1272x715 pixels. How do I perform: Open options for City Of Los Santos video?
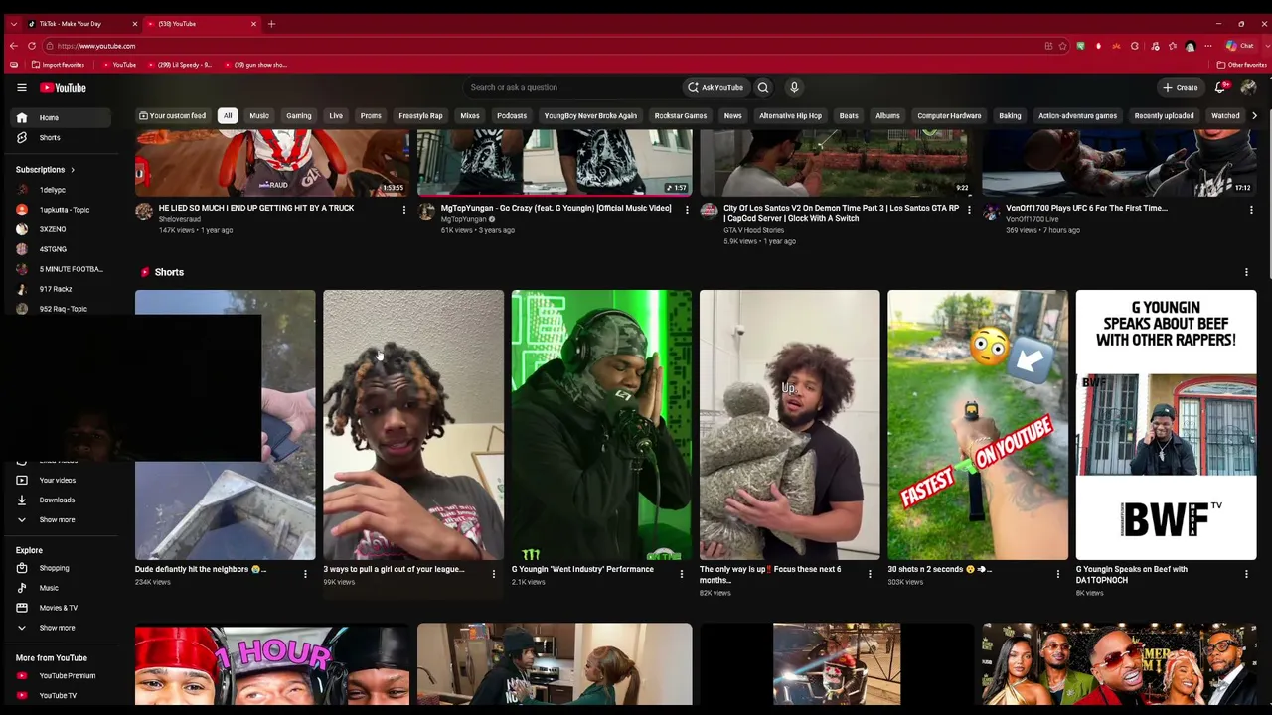[969, 210]
